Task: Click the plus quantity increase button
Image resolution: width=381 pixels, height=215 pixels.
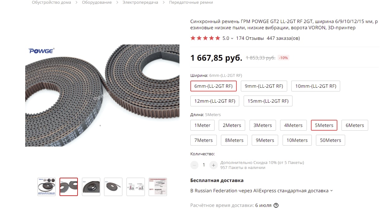Action: click(213, 165)
